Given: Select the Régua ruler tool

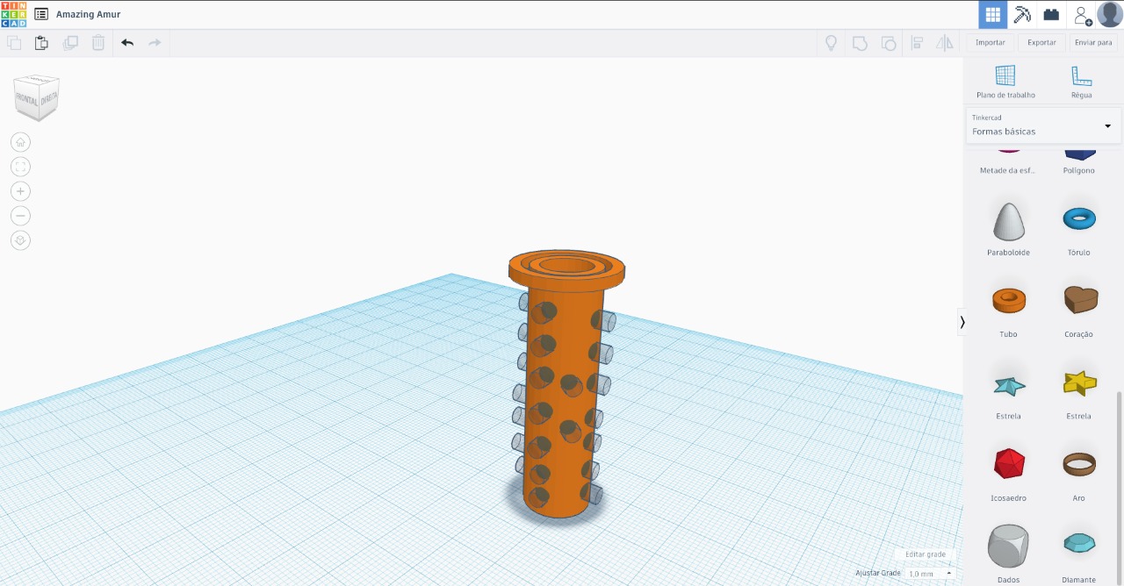Looking at the screenshot, I should tap(1082, 82).
